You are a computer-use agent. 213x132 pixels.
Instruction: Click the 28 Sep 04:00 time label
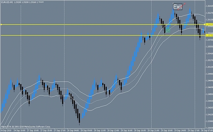pos(73,130)
